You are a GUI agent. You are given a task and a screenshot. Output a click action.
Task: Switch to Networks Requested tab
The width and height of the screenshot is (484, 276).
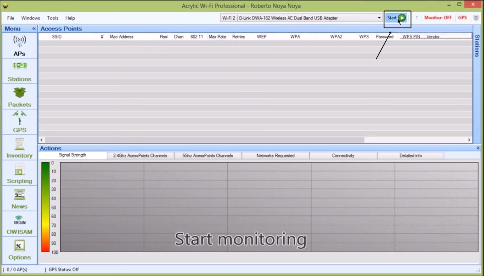pos(276,156)
